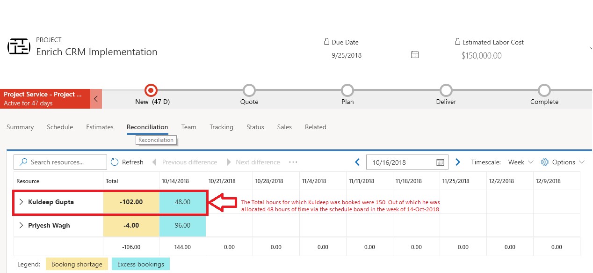Click Priyesh Wagh's 96.00 excess cell
Screen dimensions: 593x273
[182, 225]
